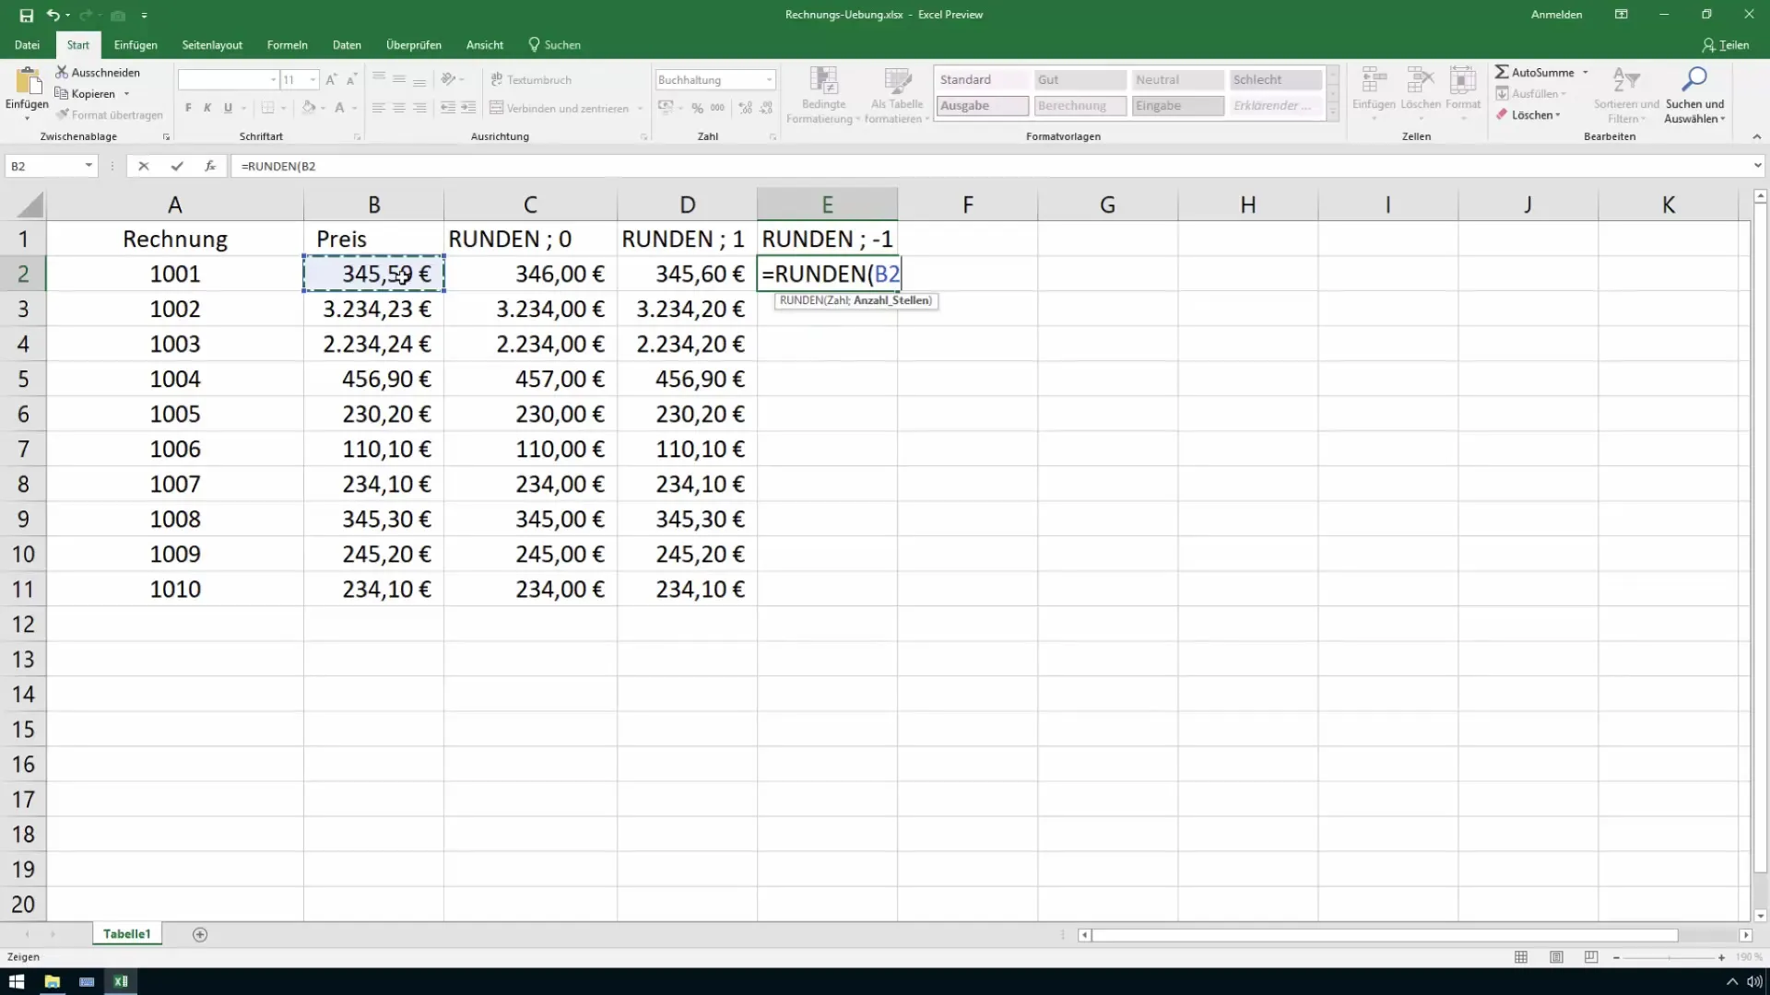Toggle Textumbruch text wrapping
This screenshot has height=995, width=1770.
531,80
